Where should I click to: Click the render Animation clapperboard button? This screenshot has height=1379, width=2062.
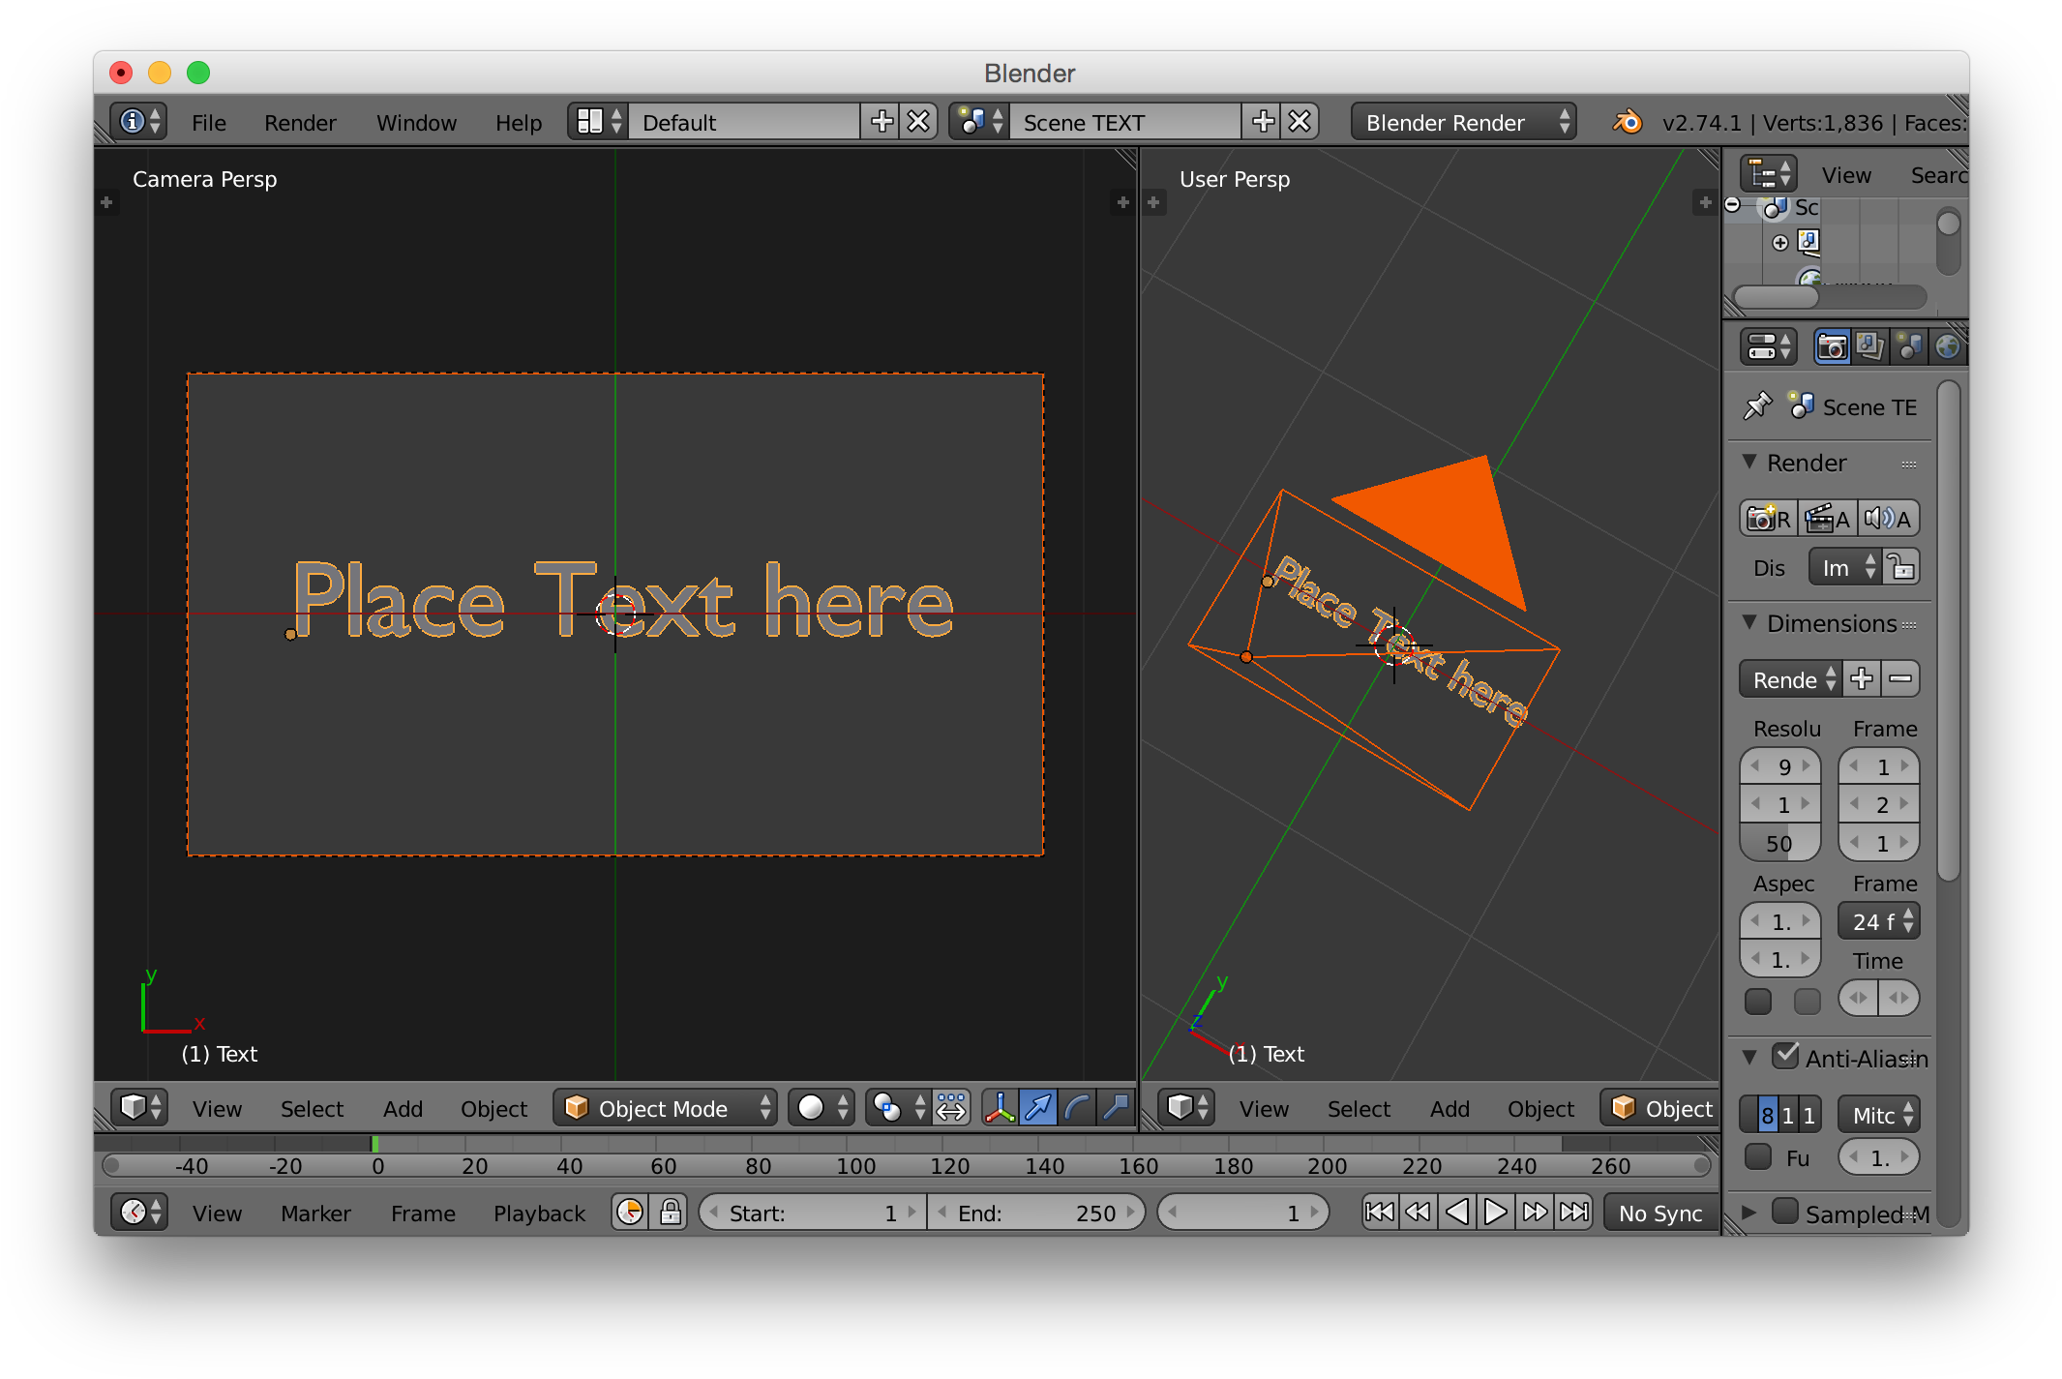point(1827,519)
